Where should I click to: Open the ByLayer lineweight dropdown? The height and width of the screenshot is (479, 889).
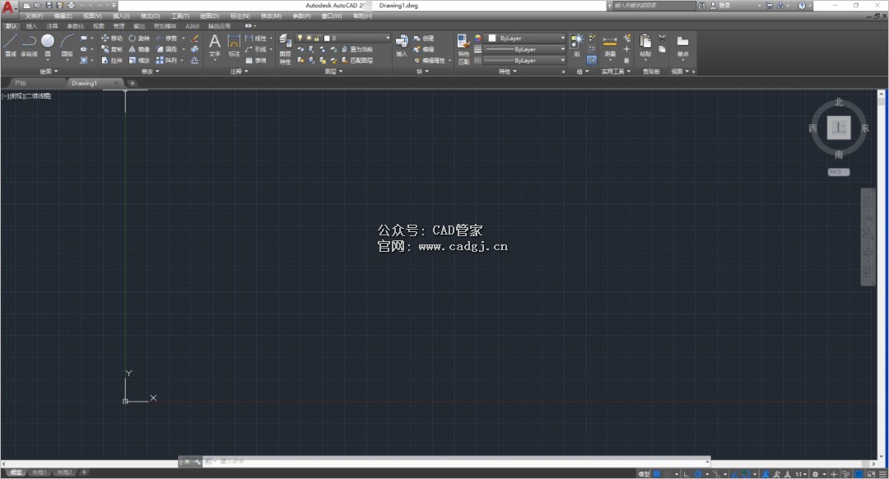(x=524, y=49)
